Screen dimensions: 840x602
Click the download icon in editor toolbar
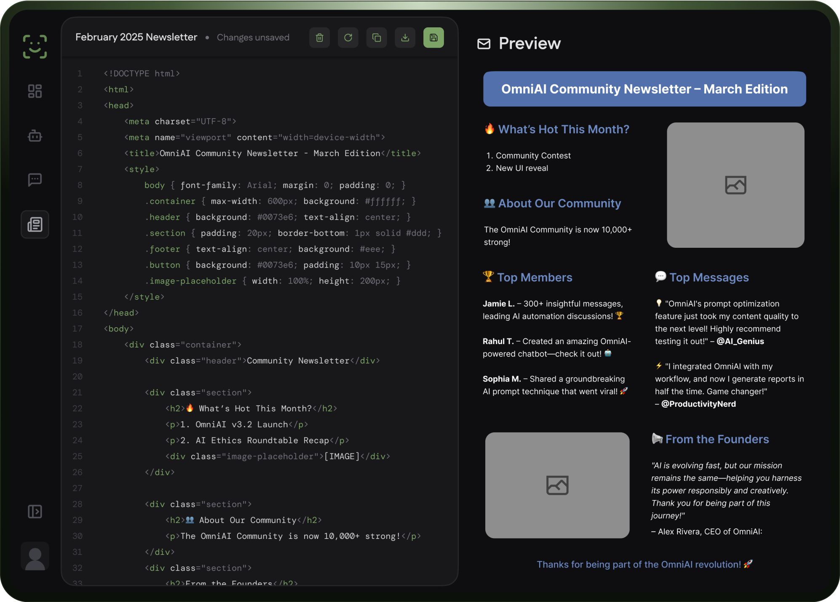(x=405, y=38)
